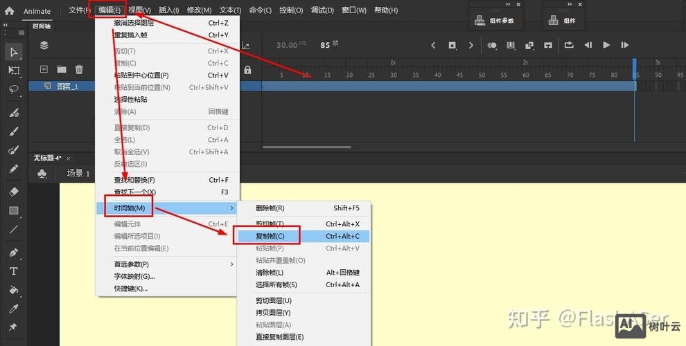Select the Pencil tool

tap(14, 169)
